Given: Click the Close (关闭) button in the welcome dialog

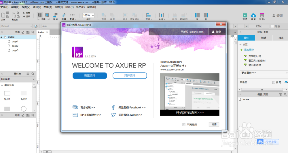Looking at the screenshot, I should 214,125.
